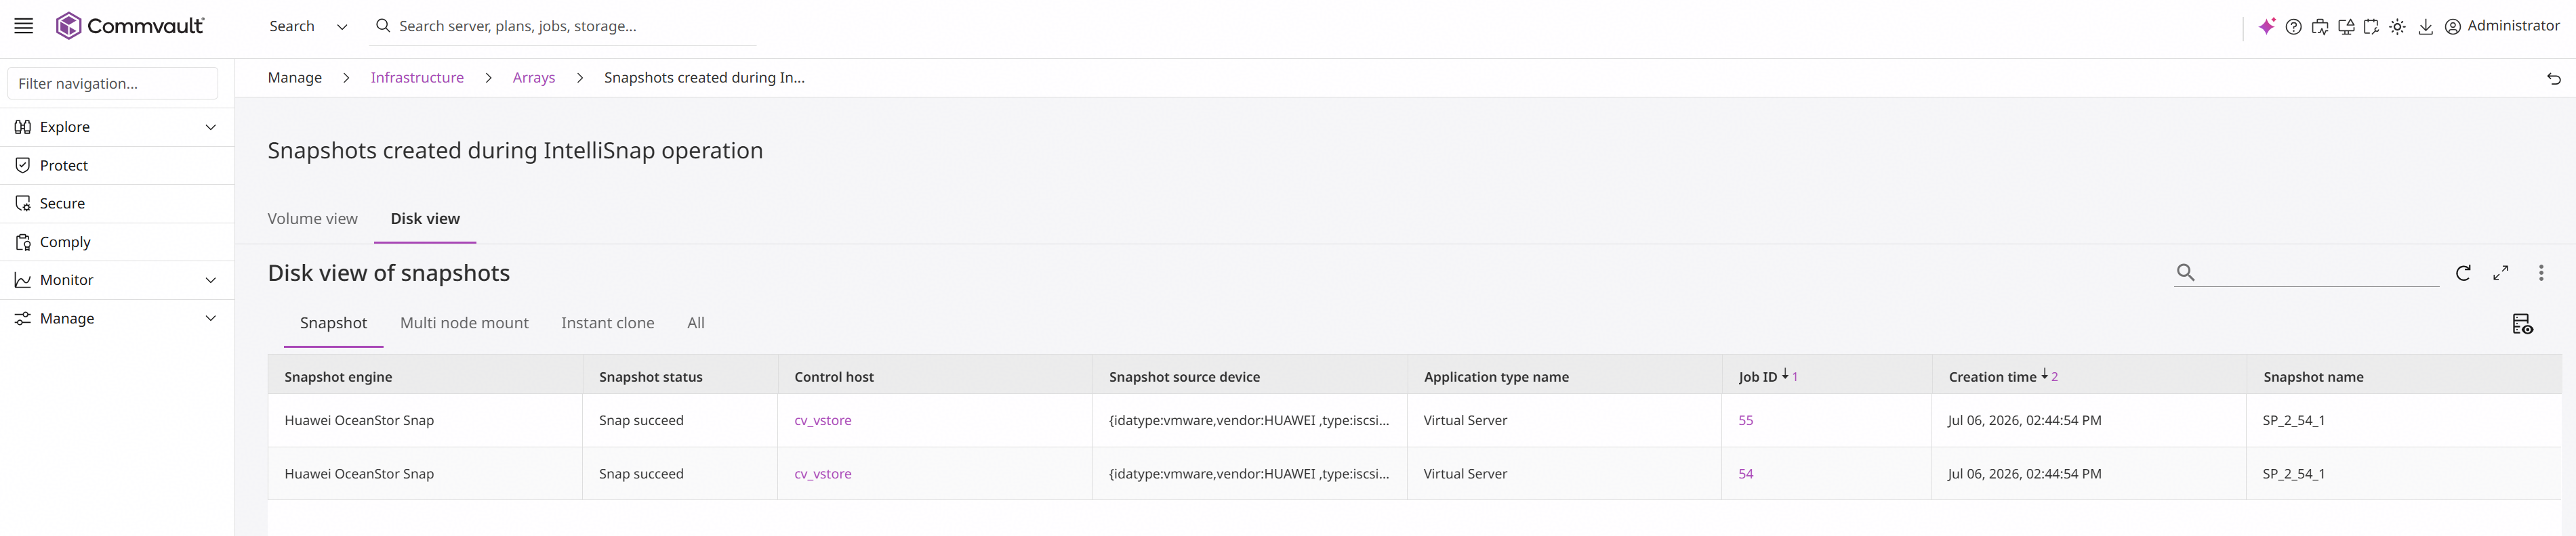Open the monitor alert icon in header
The image size is (2576, 536).
(x=2346, y=27)
